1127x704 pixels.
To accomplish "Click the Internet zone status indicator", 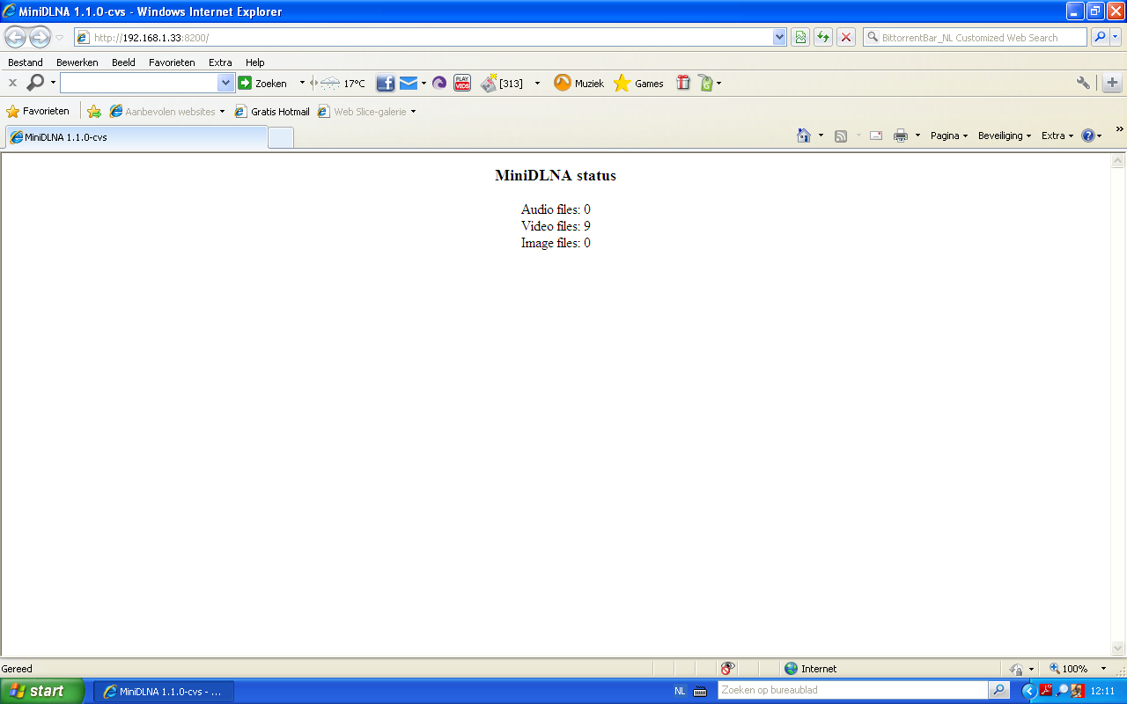I will (x=810, y=669).
